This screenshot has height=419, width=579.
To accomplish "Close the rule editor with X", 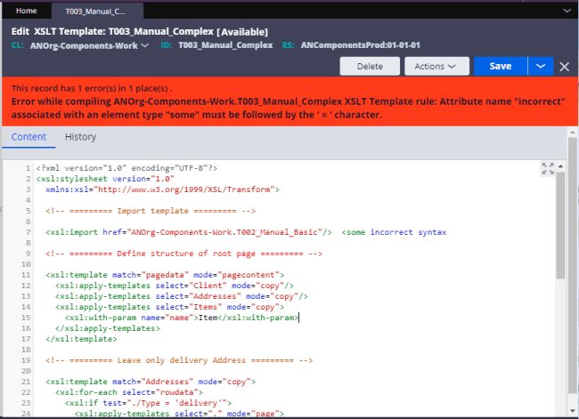I will pyautogui.click(x=564, y=67).
